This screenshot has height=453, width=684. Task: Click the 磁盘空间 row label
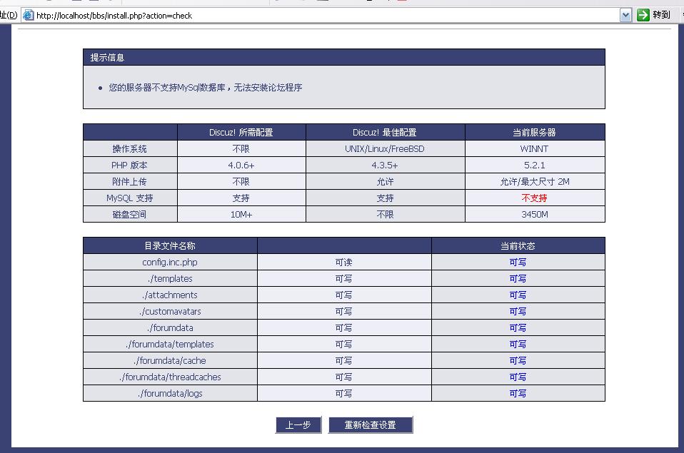point(130,215)
